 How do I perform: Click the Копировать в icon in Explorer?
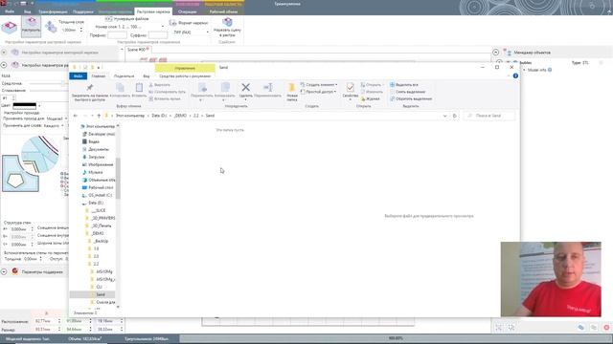coord(225,87)
